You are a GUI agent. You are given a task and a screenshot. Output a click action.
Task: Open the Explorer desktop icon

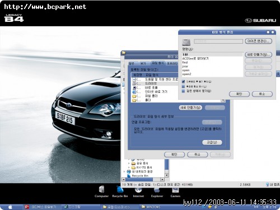(157, 192)
